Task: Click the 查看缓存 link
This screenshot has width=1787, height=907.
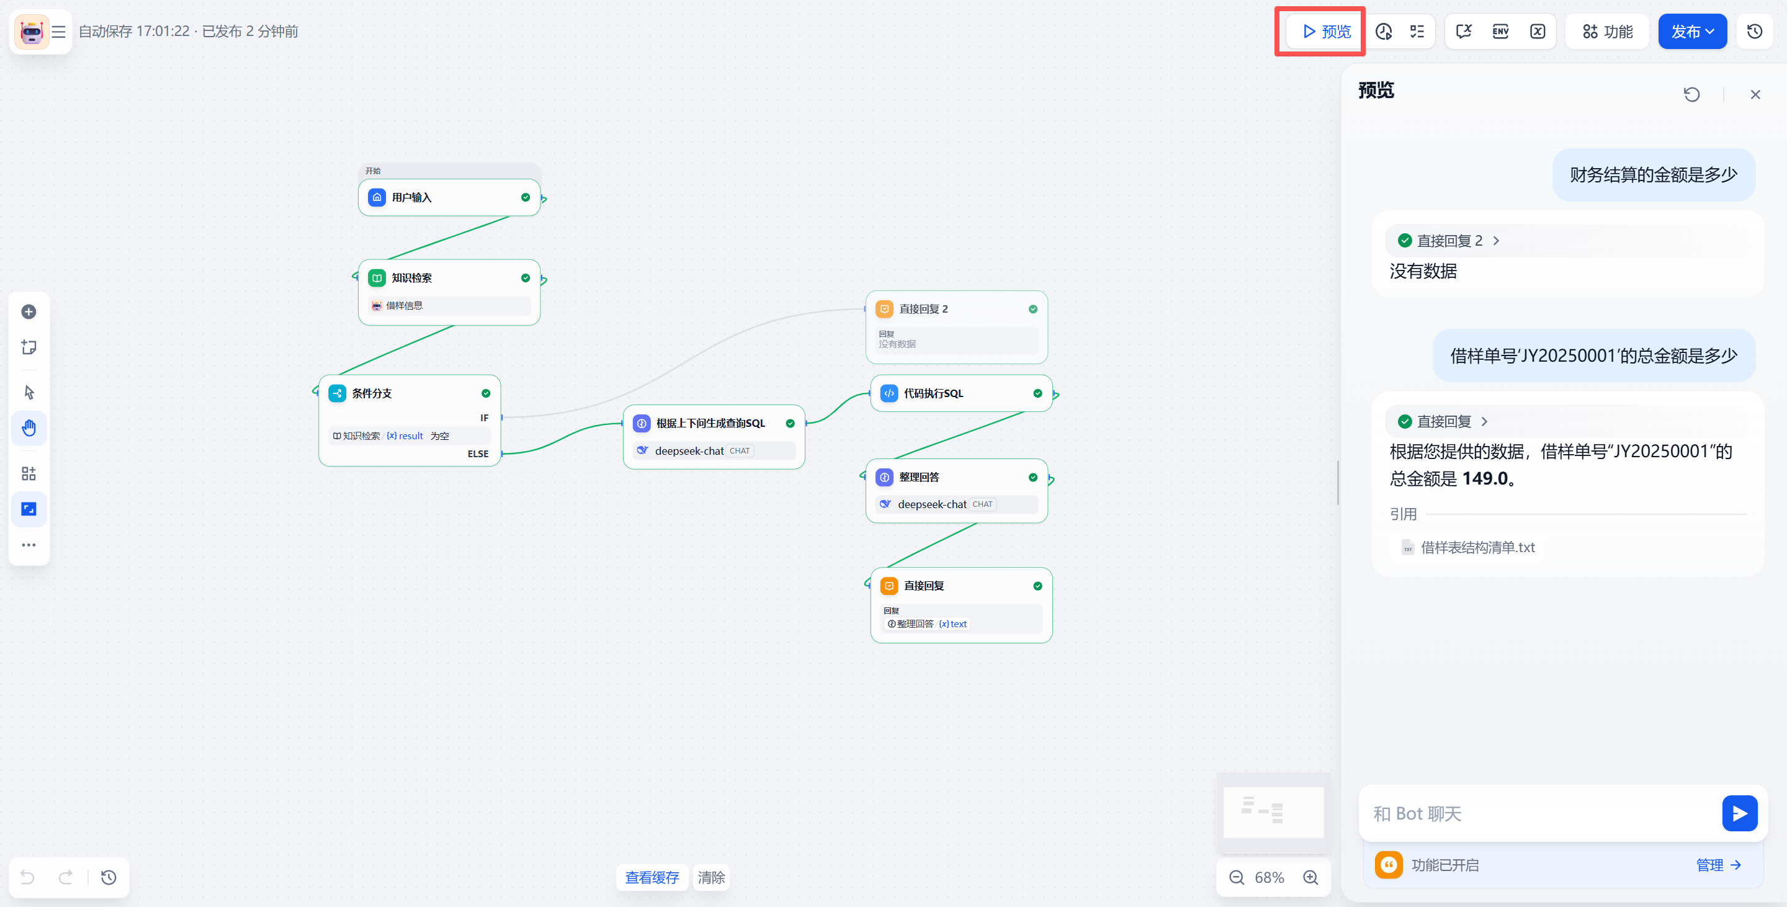Action: tap(652, 877)
